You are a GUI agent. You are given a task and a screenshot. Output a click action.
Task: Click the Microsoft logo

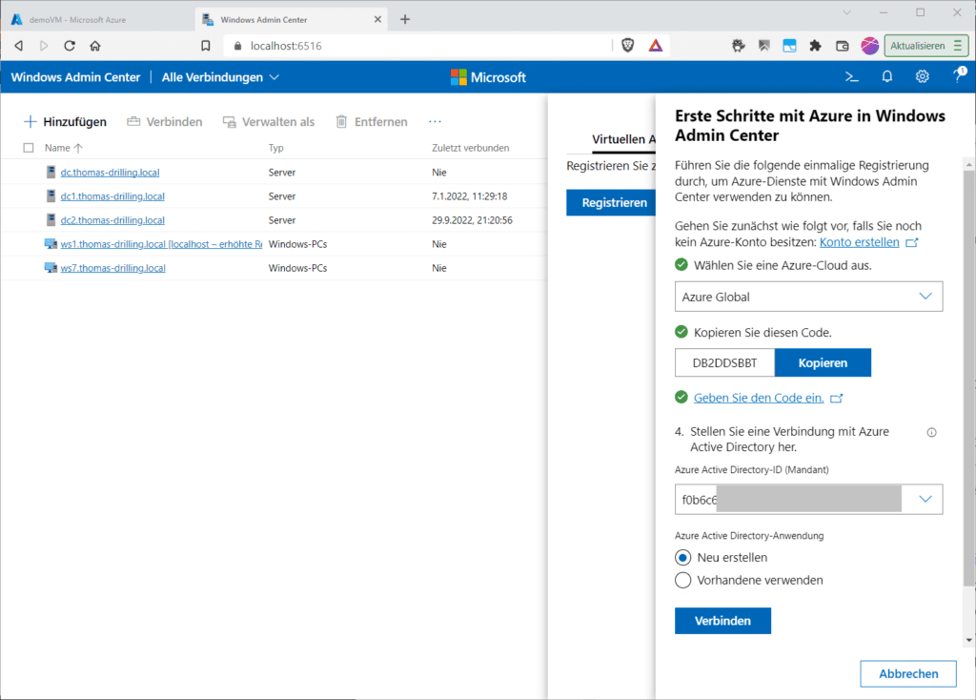tap(488, 77)
